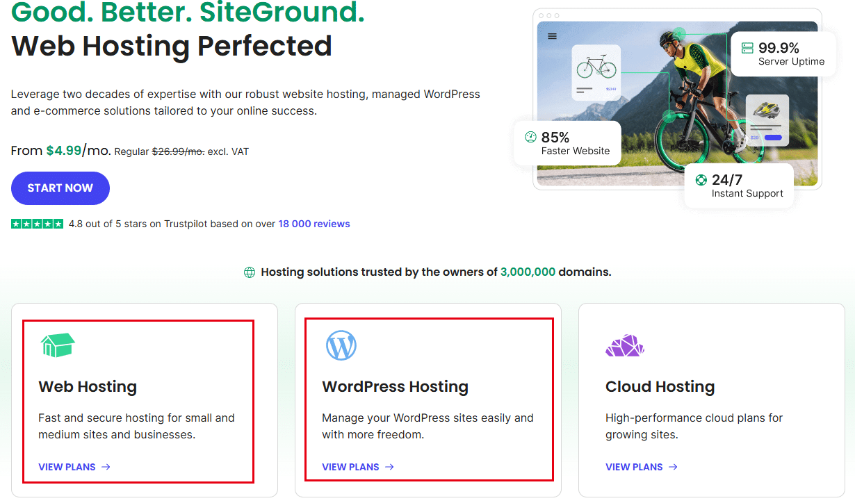This screenshot has width=855, height=503.
Task: Click the support icon on the 24/7 badge
Action: (700, 180)
